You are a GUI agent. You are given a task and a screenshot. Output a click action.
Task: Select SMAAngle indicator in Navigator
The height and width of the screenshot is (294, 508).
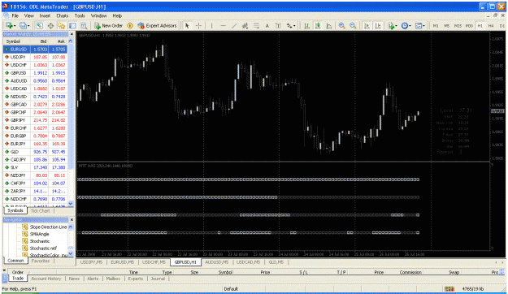pyautogui.click(x=40, y=234)
